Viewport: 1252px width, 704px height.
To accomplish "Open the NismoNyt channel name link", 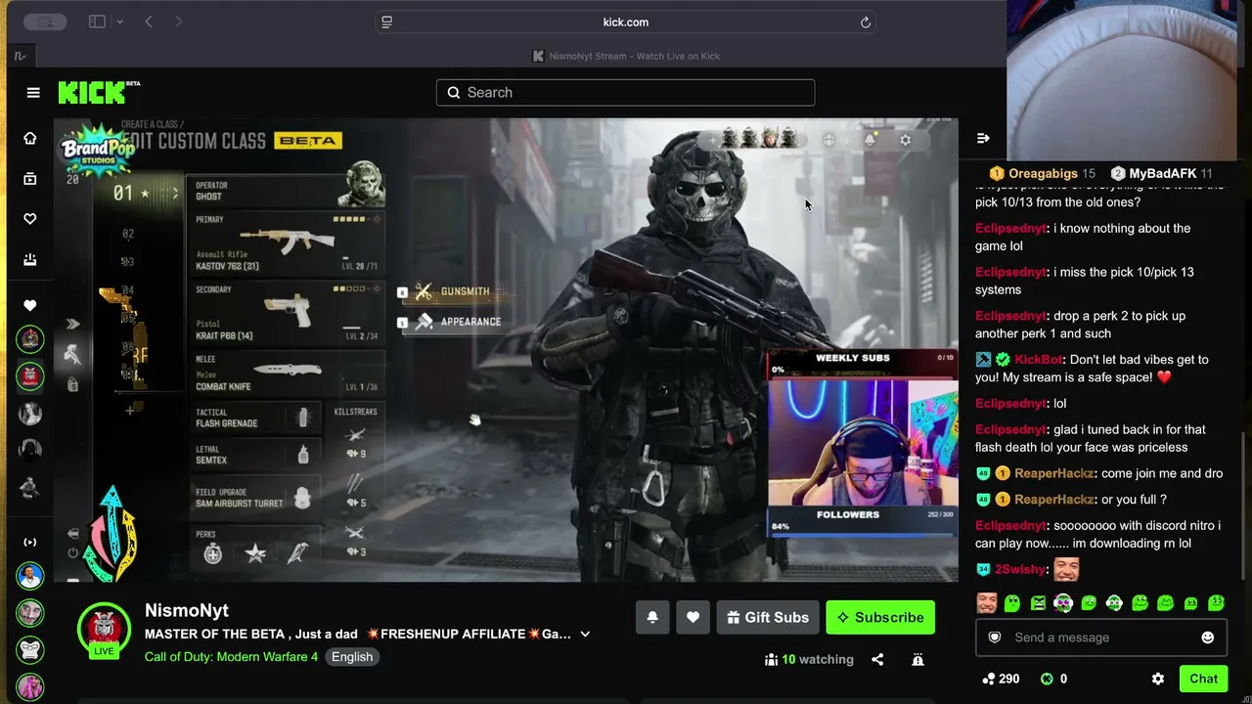I will [187, 610].
